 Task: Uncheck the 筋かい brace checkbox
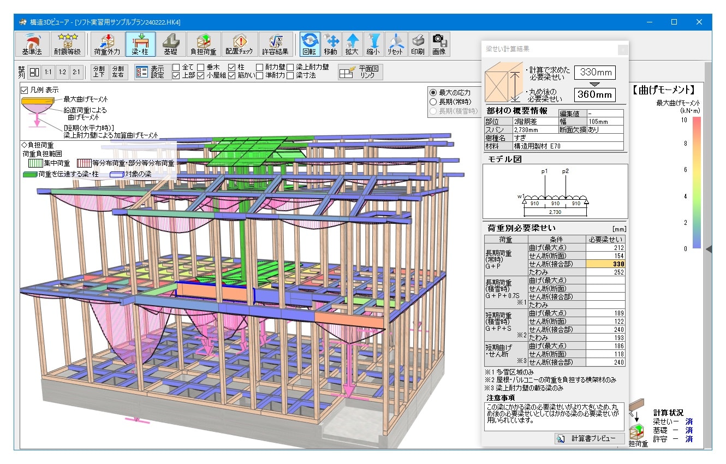click(232, 76)
